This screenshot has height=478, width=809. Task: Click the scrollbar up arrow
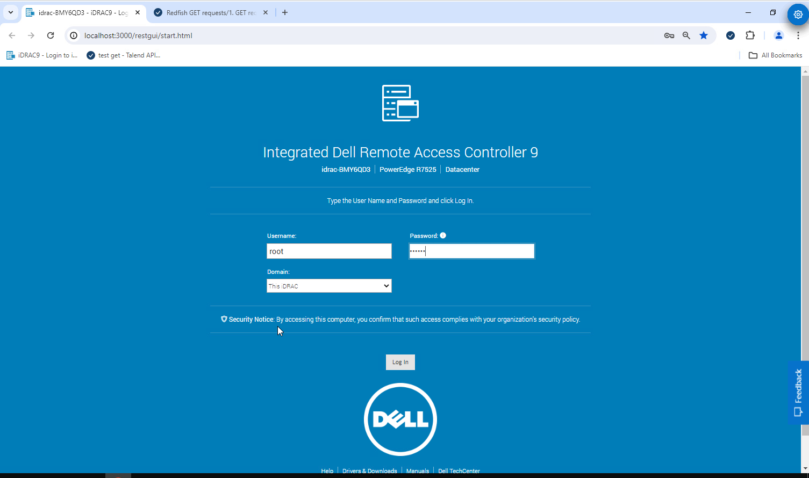point(805,70)
